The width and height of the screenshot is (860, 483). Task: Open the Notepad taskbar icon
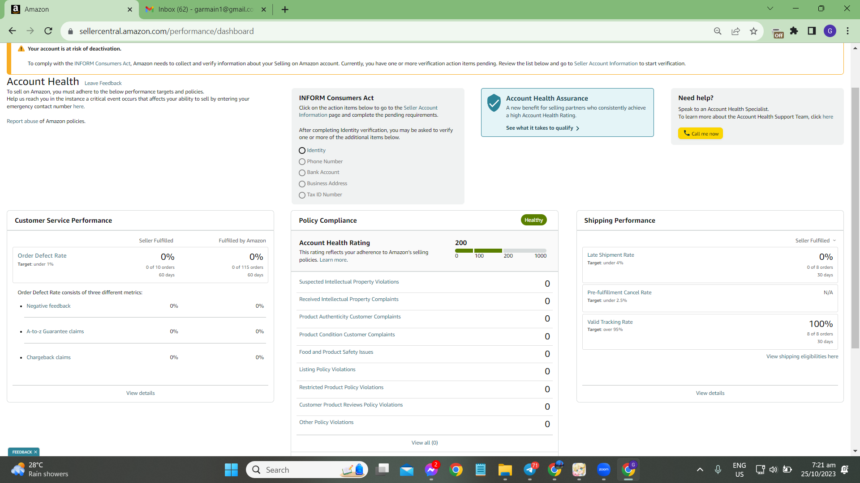click(481, 470)
